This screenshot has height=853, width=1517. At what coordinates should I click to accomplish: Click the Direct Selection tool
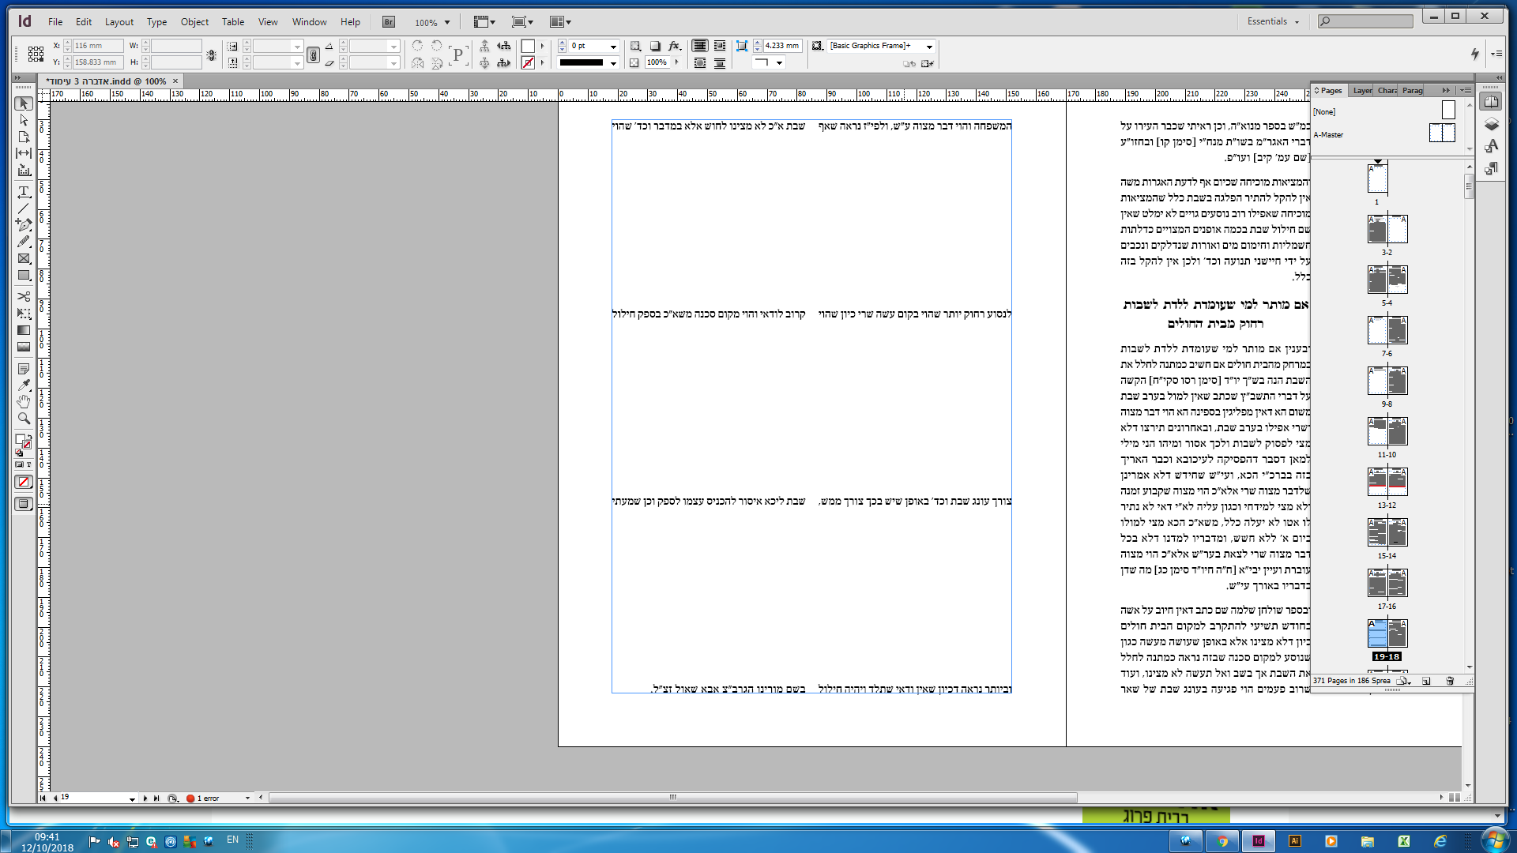tap(24, 120)
